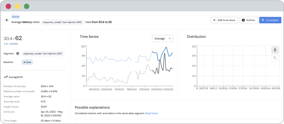This screenshot has height=124, width=284.
Task: Select the 0.48% ▸ 0.43% relative records value
Action: [49, 91]
